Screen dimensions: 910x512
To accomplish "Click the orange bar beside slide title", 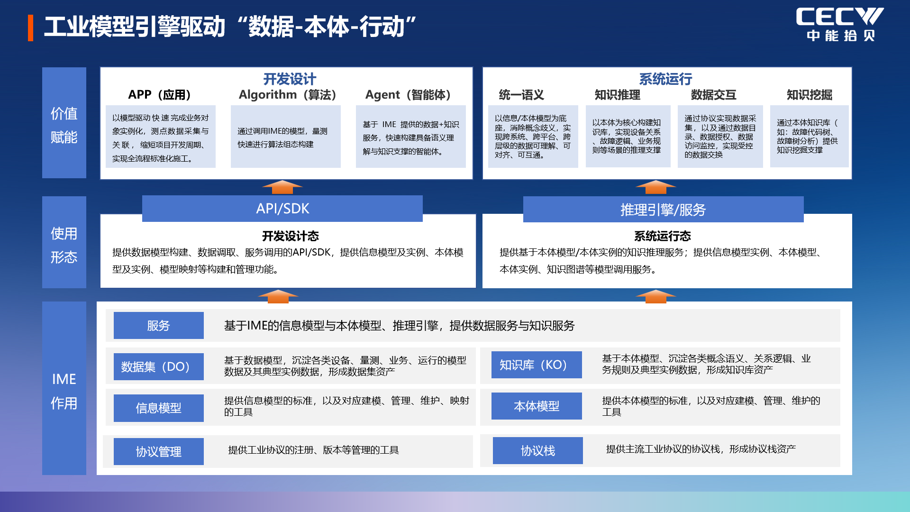I will 31,28.
